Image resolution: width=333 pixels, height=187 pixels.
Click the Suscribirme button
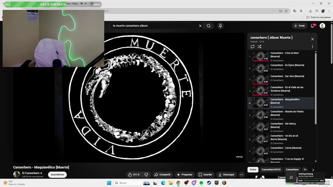click(x=57, y=175)
